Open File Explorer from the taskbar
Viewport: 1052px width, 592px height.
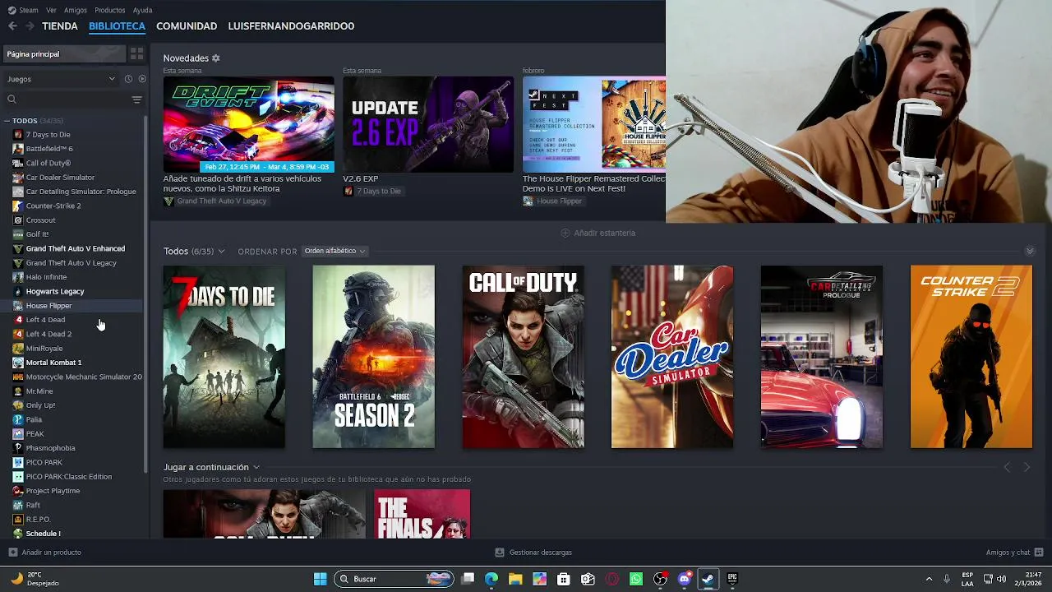tap(515, 579)
